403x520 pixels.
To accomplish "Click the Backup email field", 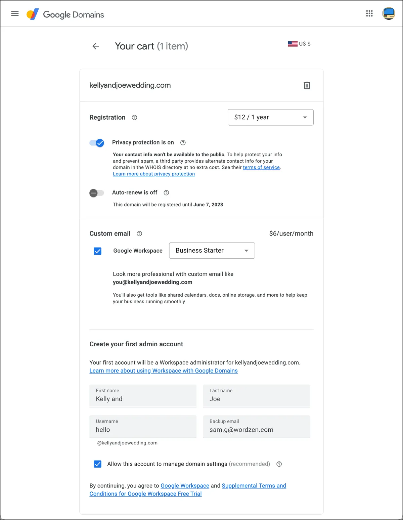I will [x=257, y=427].
